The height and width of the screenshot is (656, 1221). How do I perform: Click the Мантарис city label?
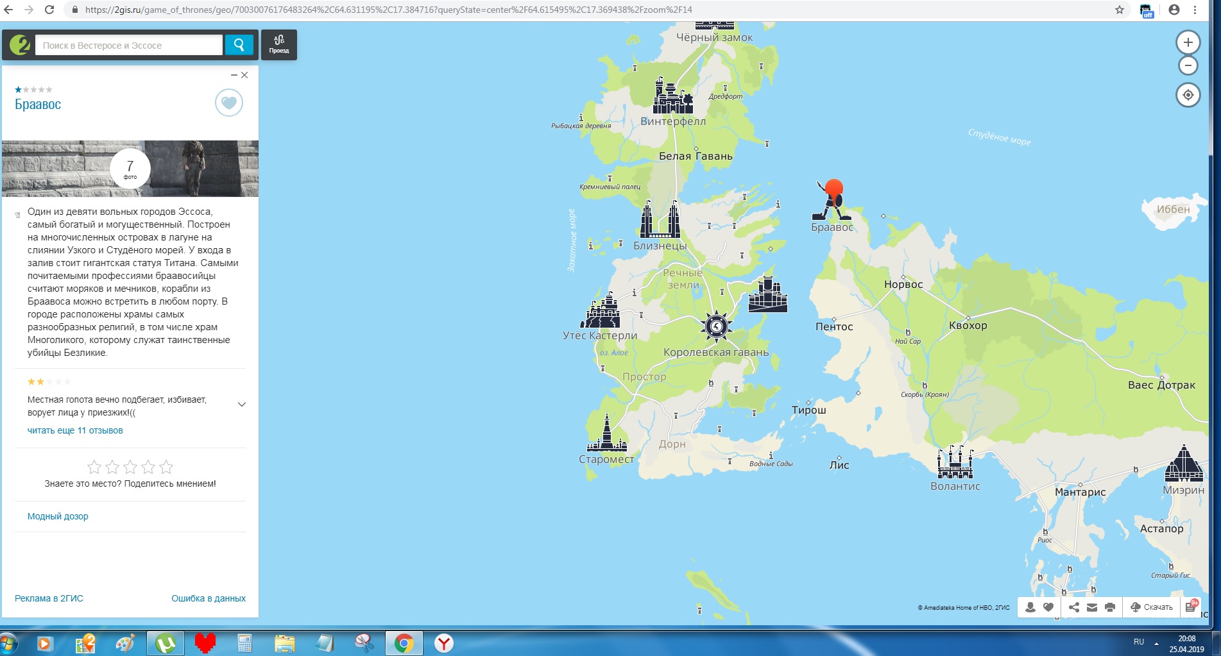[x=1080, y=492]
